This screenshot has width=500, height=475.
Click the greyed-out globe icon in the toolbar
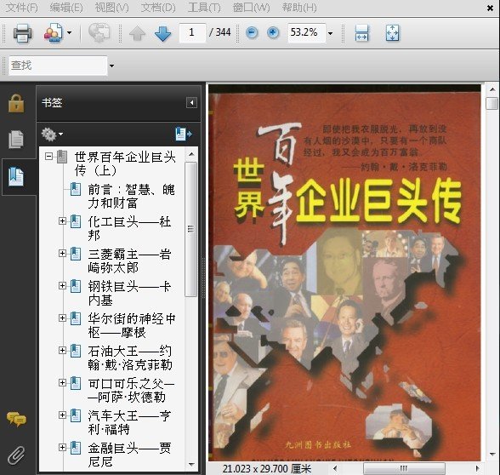99,32
